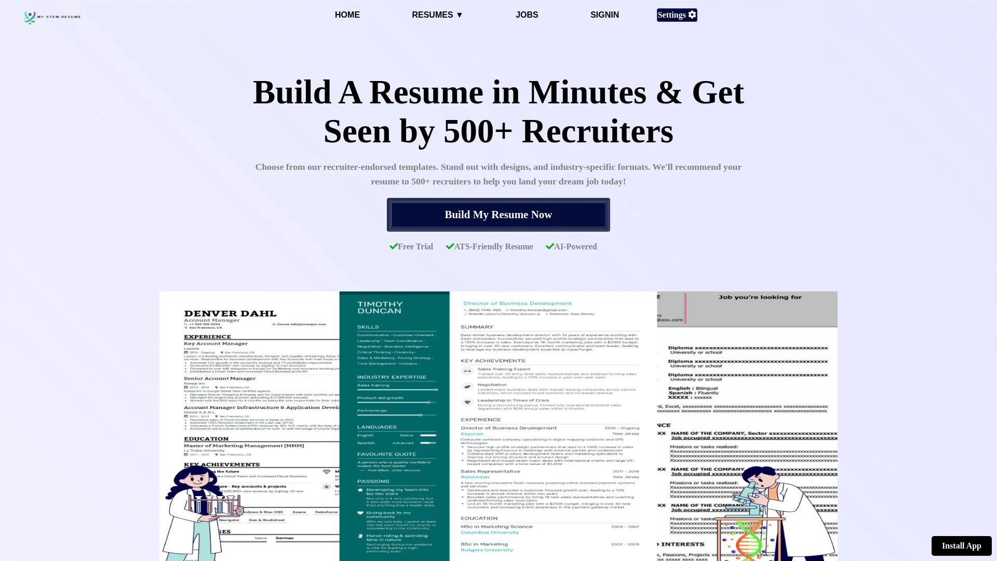Scroll down to view more resume templates

(498, 425)
